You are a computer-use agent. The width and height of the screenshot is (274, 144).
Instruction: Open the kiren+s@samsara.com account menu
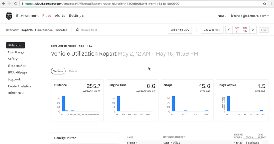coord(250,16)
